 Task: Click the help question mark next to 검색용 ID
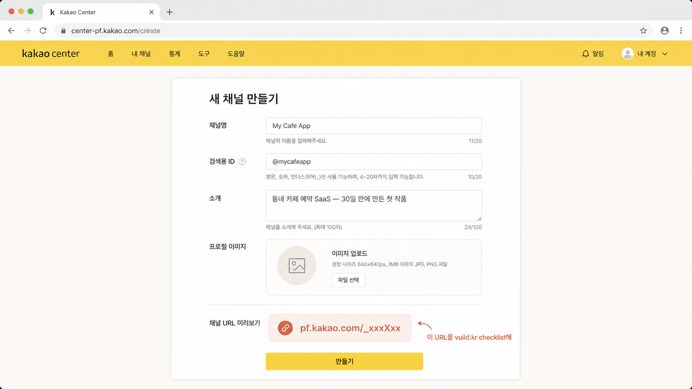coord(242,162)
